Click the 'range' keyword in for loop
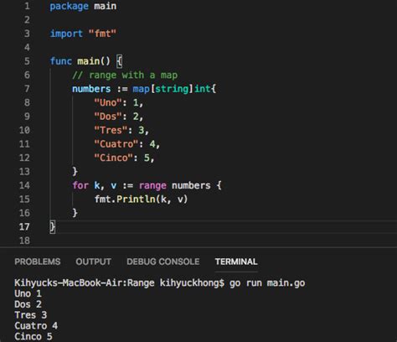This screenshot has height=342, width=397. coord(152,185)
